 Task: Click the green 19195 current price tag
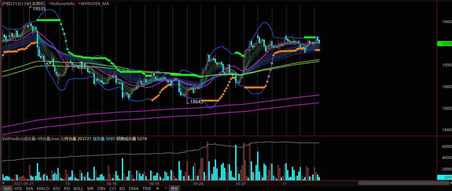(x=444, y=43)
